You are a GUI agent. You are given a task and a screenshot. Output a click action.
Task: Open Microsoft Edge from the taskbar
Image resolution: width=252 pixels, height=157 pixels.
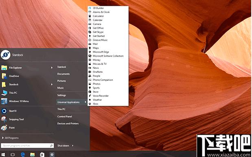[23, 155]
